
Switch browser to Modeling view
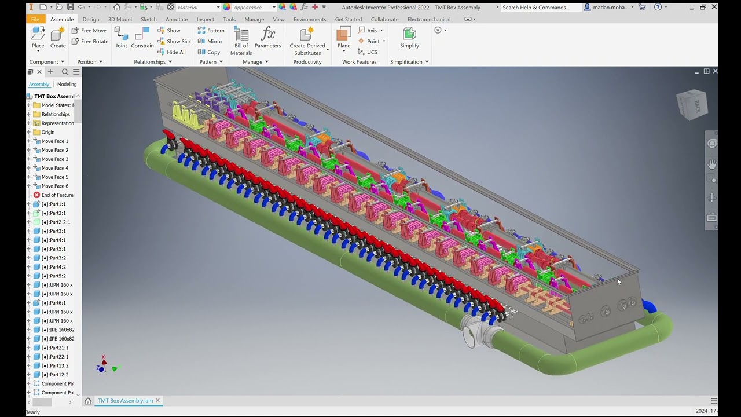[67, 84]
